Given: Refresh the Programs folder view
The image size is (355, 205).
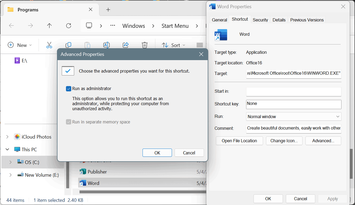Looking at the screenshot, I should pos(69,26).
